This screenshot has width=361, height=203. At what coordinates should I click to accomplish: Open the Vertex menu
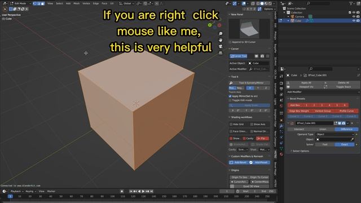(x=86, y=3)
